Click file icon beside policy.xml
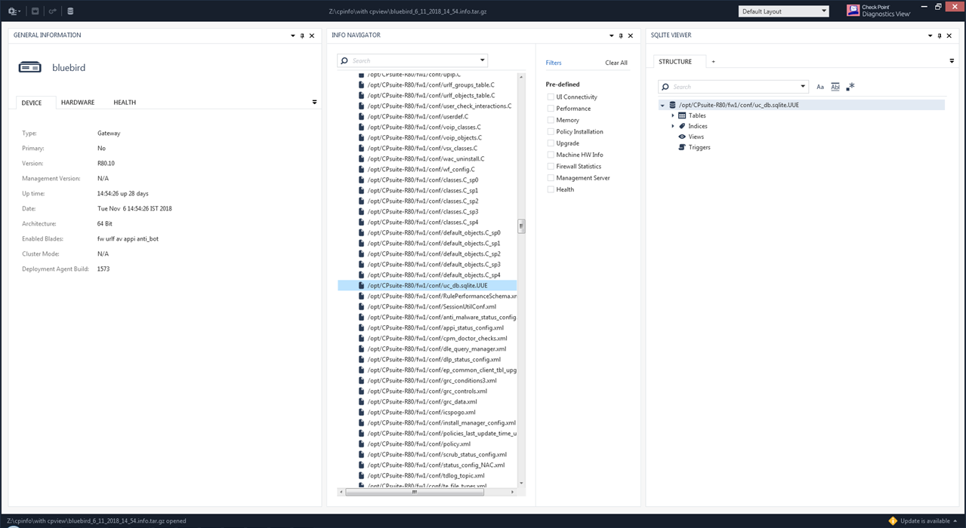966x528 pixels. 361,444
